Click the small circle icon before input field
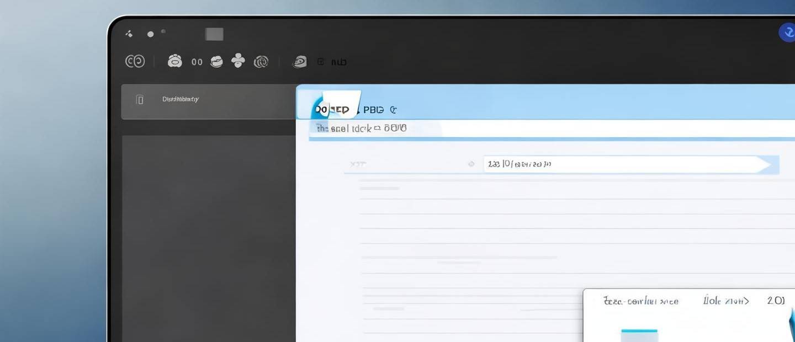 (x=471, y=164)
